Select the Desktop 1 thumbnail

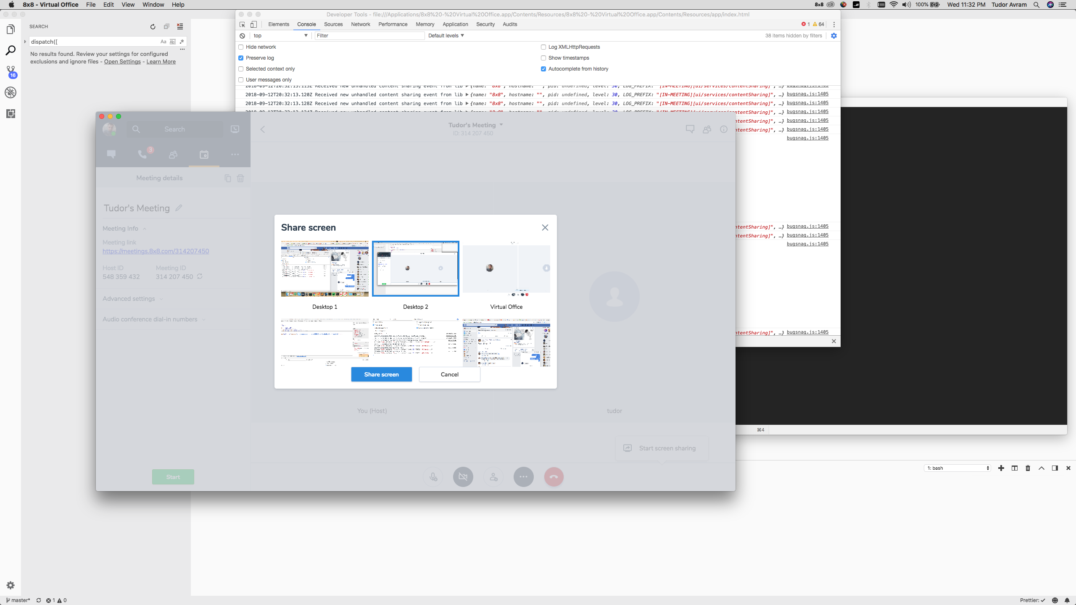[x=325, y=269]
